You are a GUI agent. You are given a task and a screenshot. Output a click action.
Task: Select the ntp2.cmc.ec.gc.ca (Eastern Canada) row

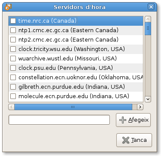pos(76,40)
